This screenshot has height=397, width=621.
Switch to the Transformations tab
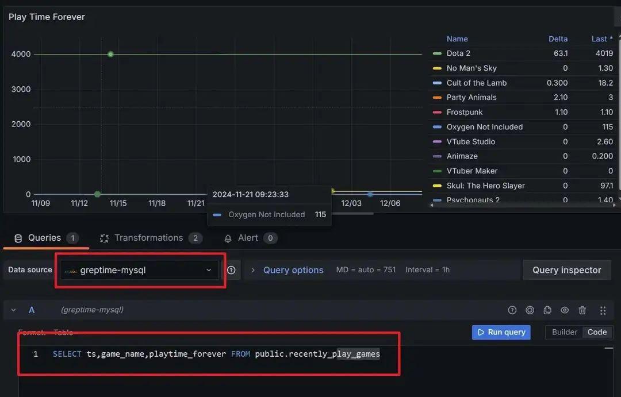(148, 238)
